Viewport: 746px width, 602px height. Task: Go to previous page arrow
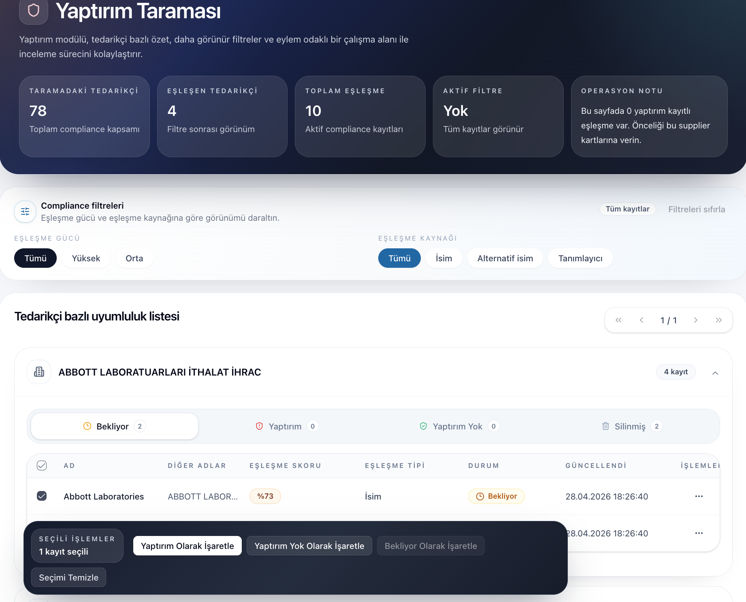point(642,320)
